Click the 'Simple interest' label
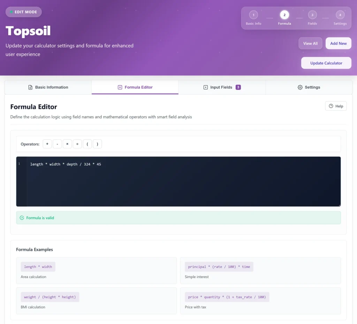The image size is (357, 324). (197, 277)
